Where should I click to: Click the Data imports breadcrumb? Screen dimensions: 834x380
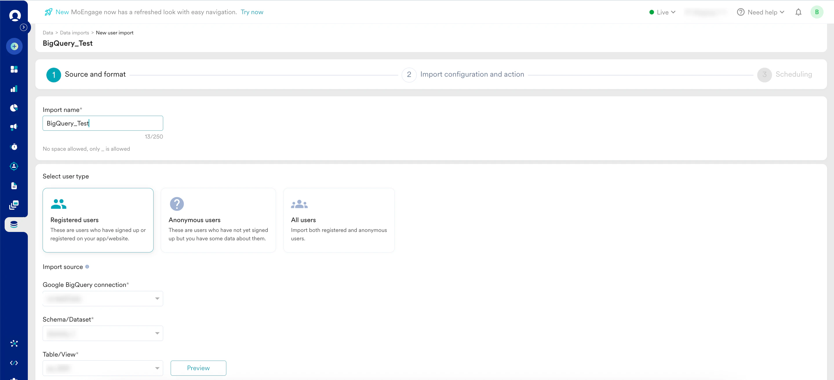pyautogui.click(x=74, y=33)
